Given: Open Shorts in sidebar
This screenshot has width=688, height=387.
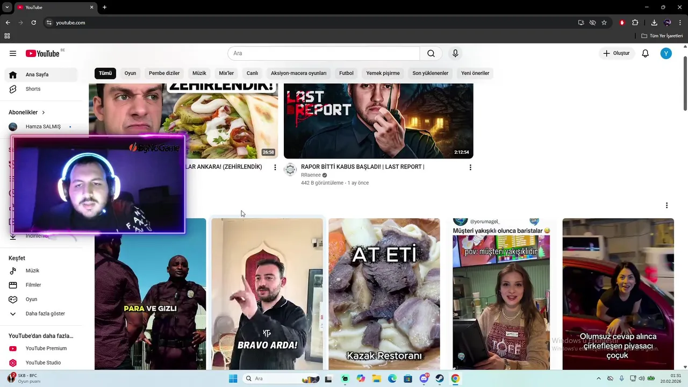Looking at the screenshot, I should 41,89.
